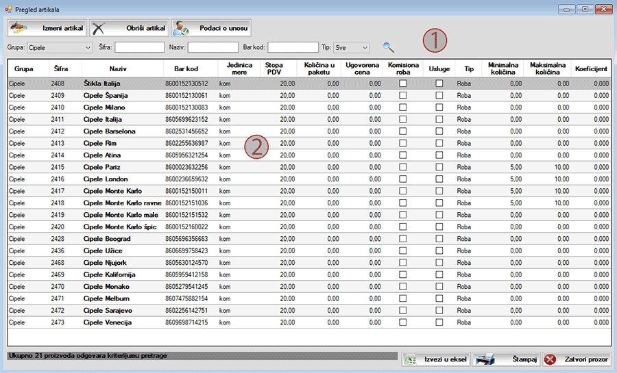Toggle Usluge checkbox for Štikla Italija
Viewport: 617px width, 373px height.
coord(439,83)
